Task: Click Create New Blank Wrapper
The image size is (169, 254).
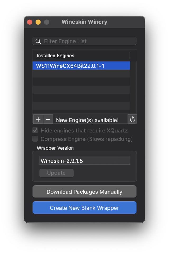Action: [x=84, y=208]
